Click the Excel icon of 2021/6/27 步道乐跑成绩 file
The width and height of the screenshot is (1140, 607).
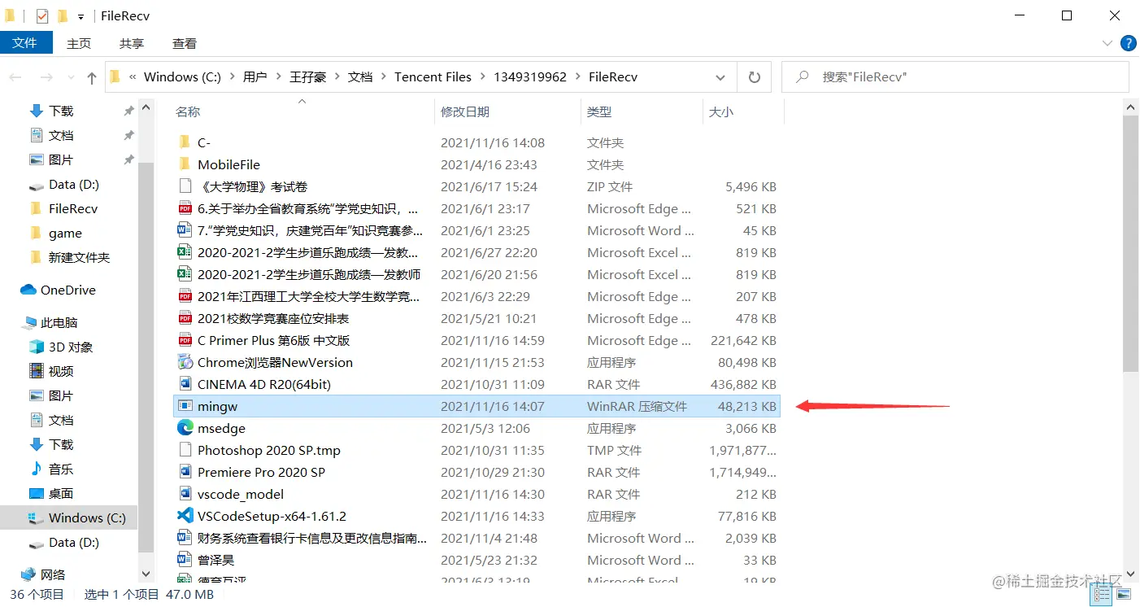pos(185,252)
